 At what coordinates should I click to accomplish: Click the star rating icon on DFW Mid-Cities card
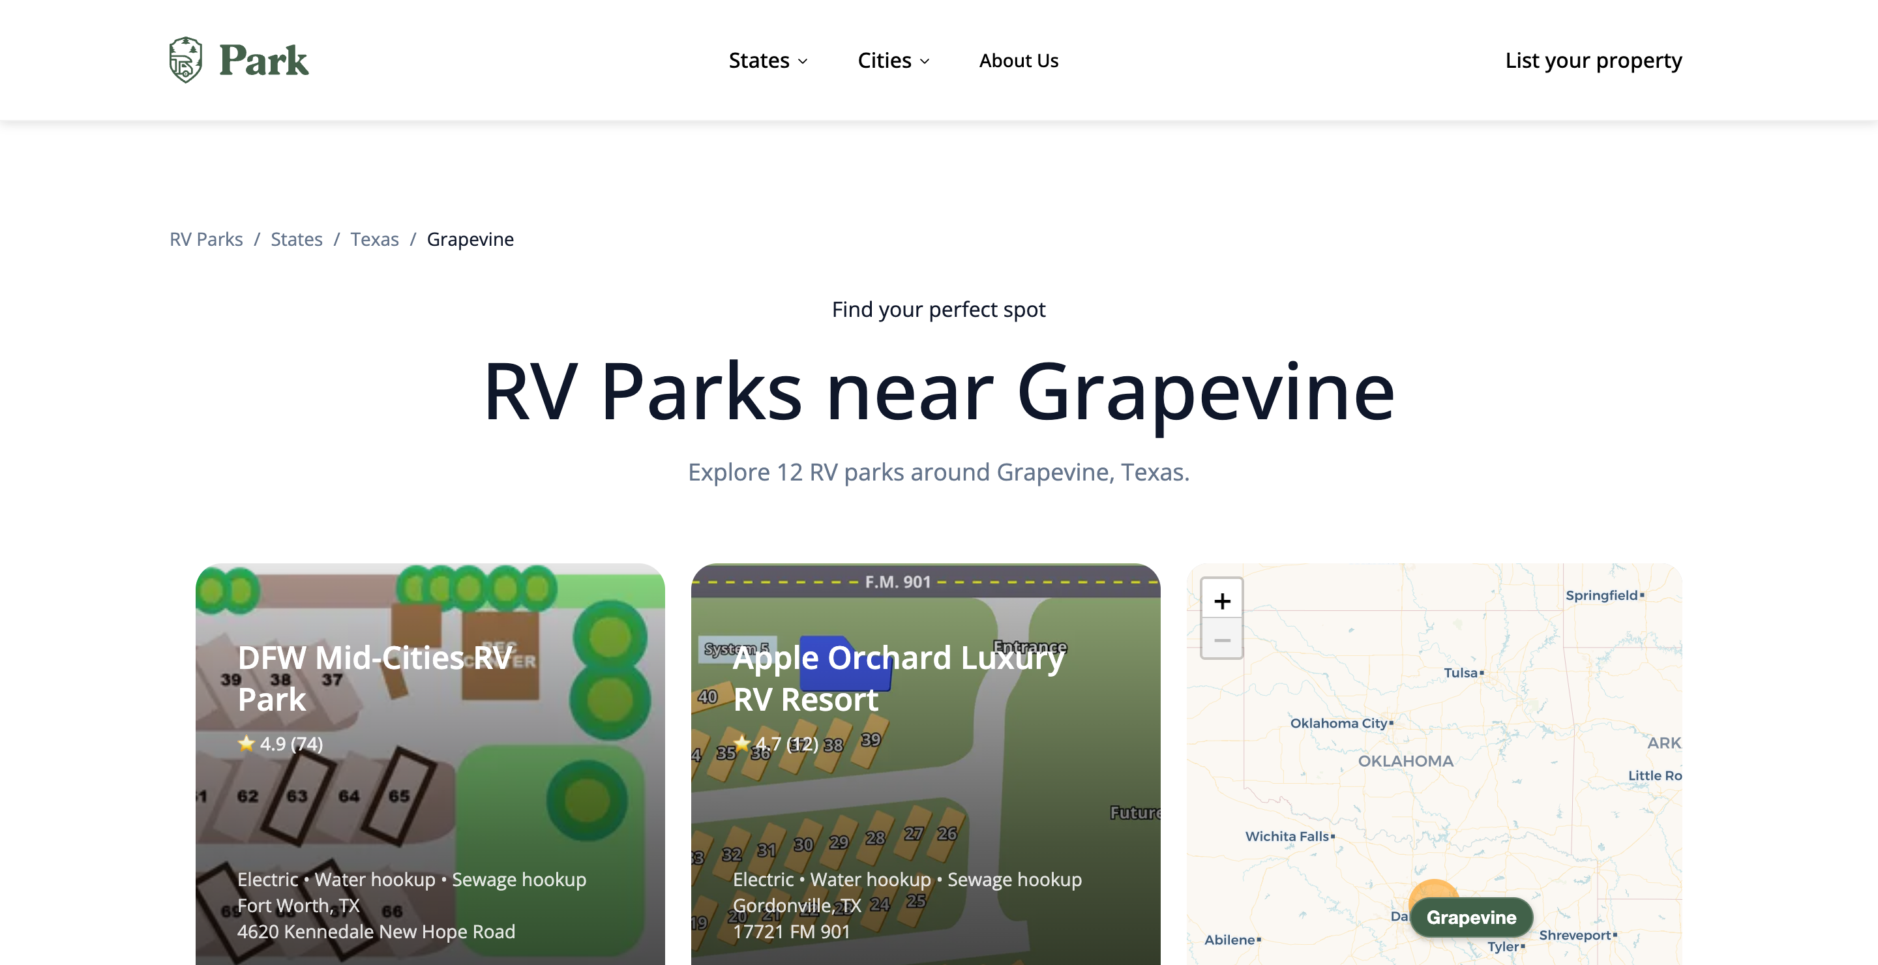point(246,743)
